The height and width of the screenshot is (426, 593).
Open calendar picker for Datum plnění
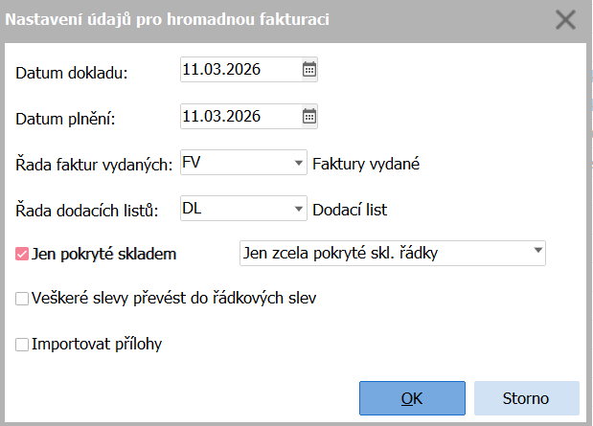coord(309,117)
